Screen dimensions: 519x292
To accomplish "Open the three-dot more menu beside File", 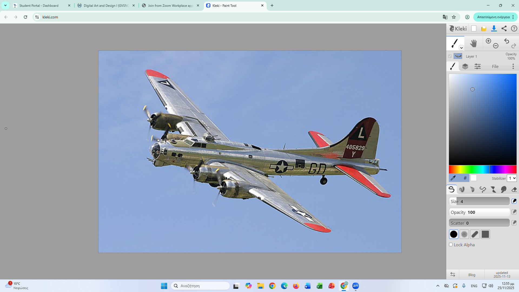I will [x=513, y=67].
